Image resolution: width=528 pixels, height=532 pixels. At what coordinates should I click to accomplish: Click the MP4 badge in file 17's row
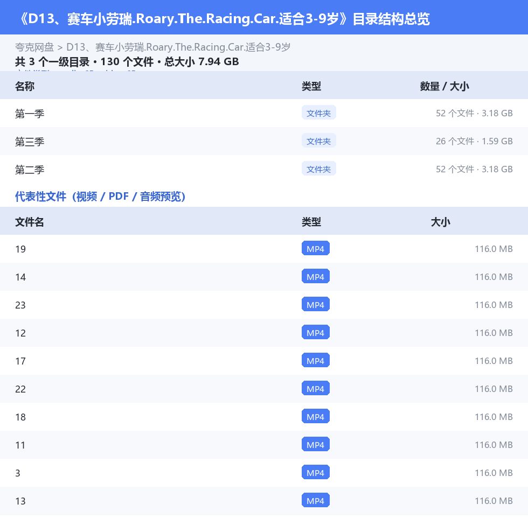tap(315, 361)
